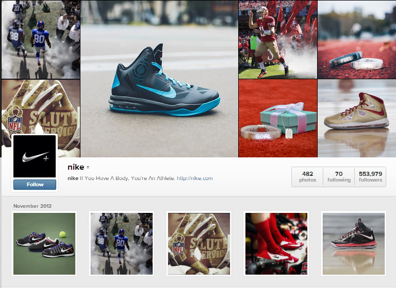Image resolution: width=396 pixels, height=288 pixels.
Task: Open the 553,979 followers list
Action: pos(370,176)
